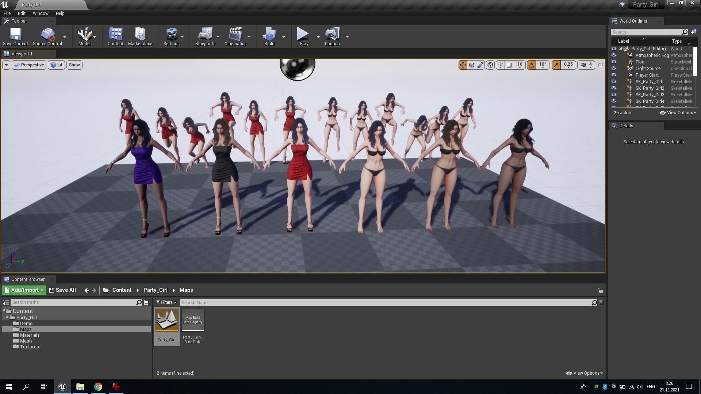Click the Save All button
Screen dimensions: 701x394
(62, 290)
